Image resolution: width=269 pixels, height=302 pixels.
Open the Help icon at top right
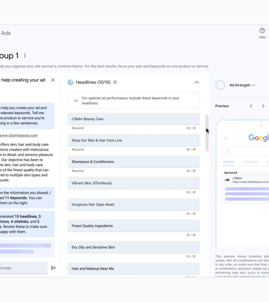(262, 31)
